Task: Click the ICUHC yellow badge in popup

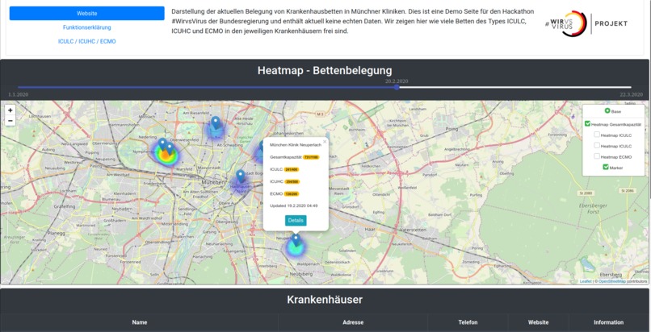Action: coord(292,181)
